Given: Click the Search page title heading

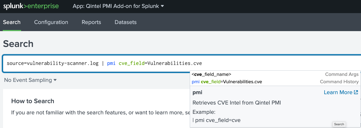Looking at the screenshot, I should (x=18, y=44).
